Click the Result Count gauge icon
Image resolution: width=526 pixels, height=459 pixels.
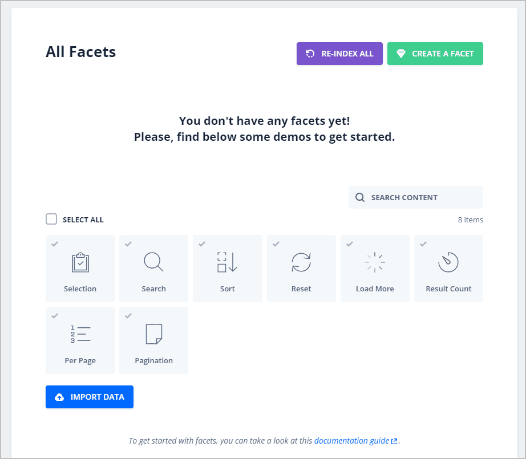[x=448, y=262]
